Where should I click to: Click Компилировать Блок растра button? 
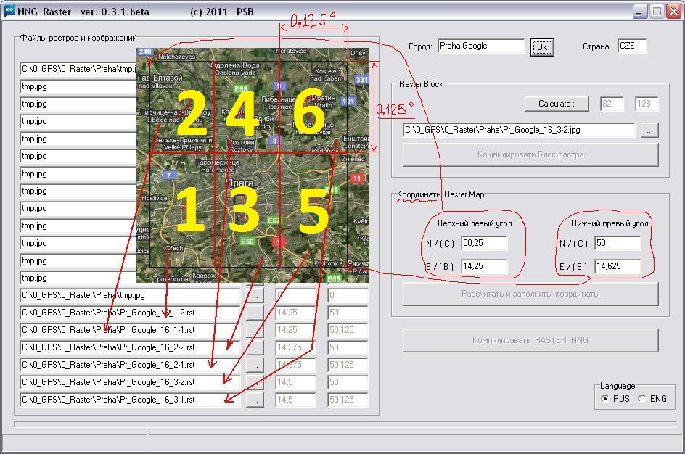tap(530, 154)
